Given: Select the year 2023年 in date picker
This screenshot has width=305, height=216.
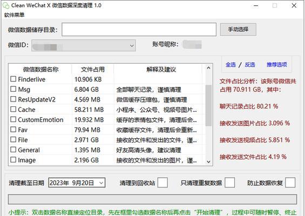Looking at the screenshot, I should click(x=59, y=183).
